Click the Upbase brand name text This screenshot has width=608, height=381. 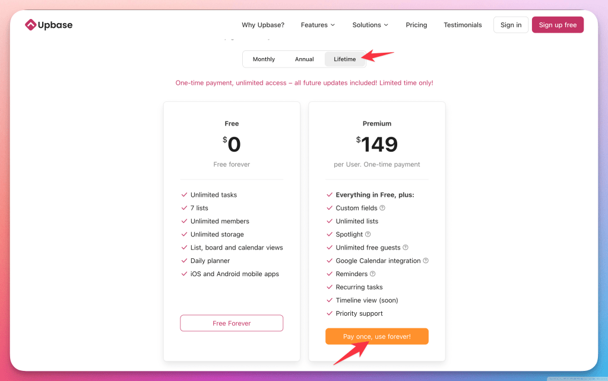[x=55, y=25]
